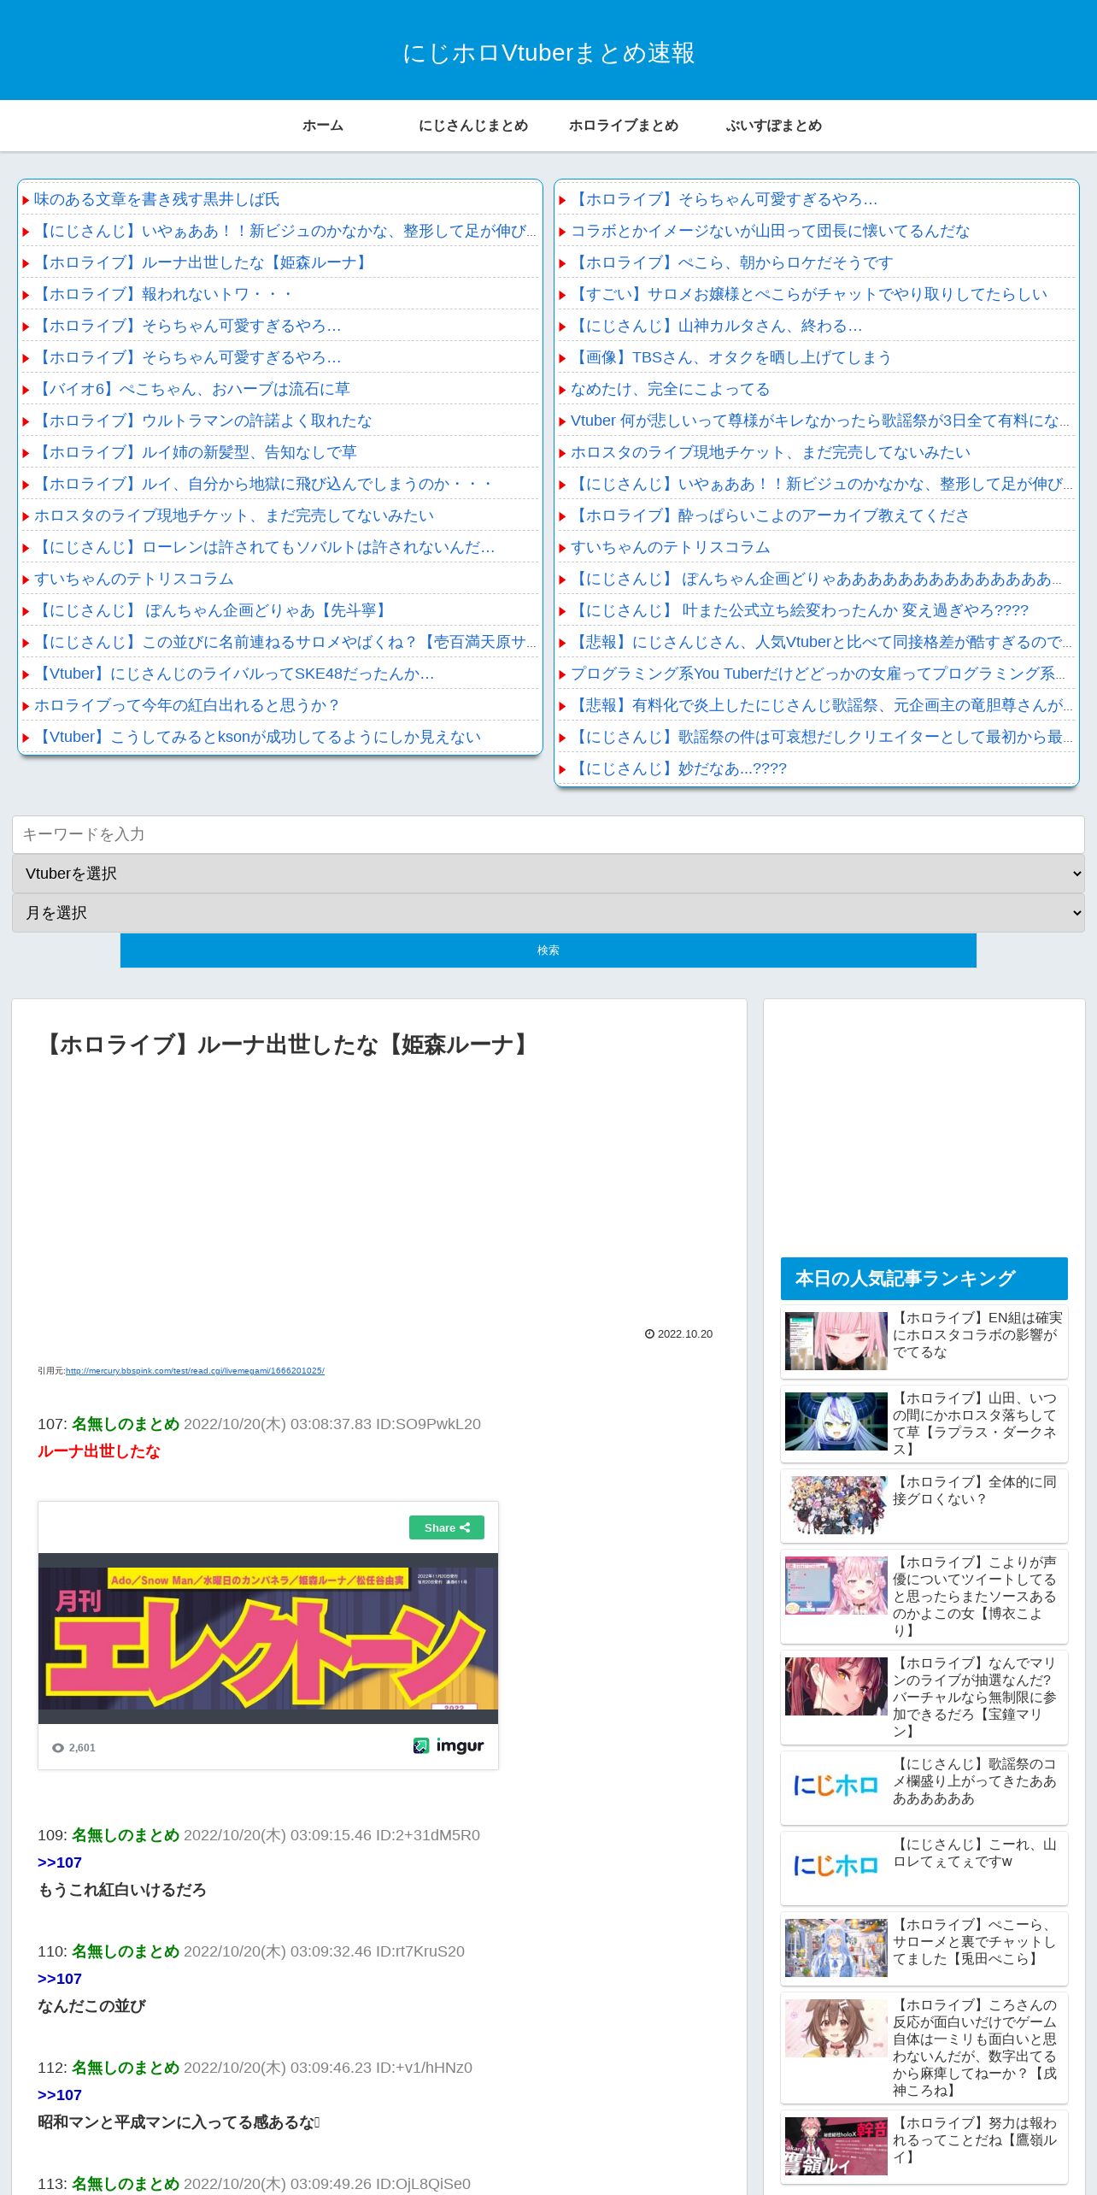Open the にじさんじまとめ menu item
The image size is (1097, 2195).
click(x=473, y=126)
